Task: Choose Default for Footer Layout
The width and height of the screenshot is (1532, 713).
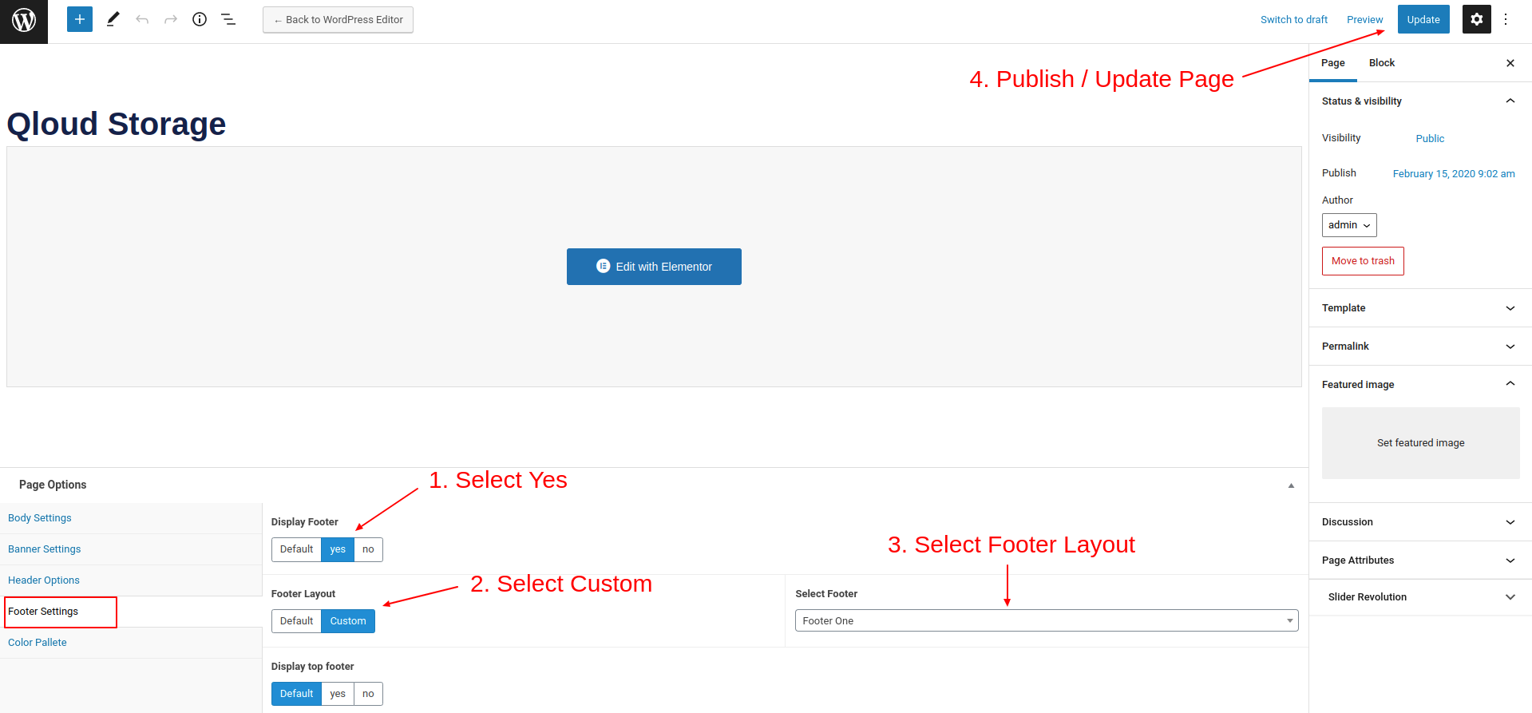Action: tap(296, 621)
